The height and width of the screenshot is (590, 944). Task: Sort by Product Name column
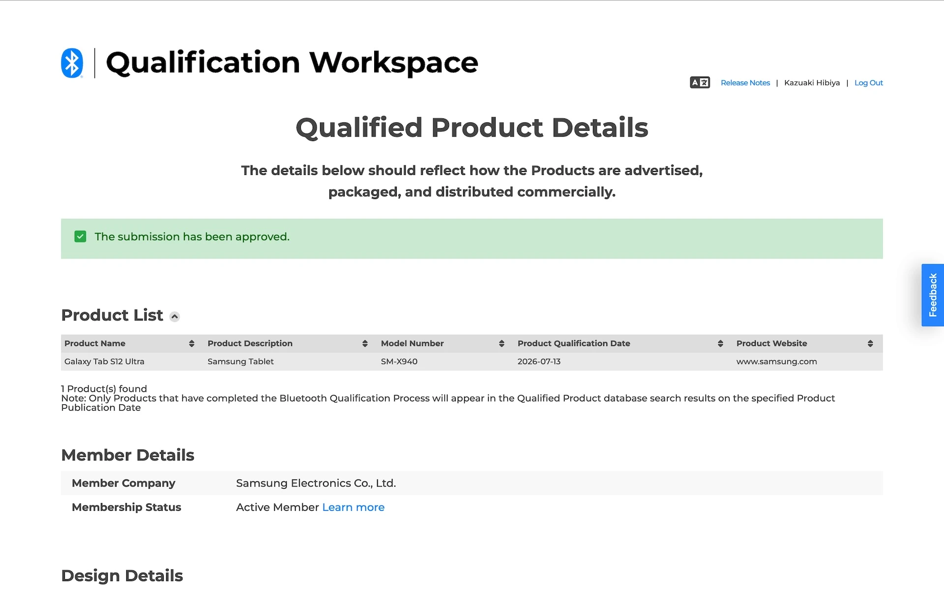point(192,344)
